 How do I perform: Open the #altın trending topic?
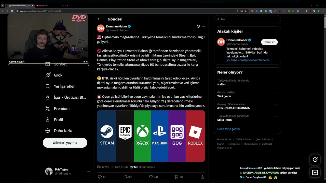pyautogui.click(x=221, y=84)
